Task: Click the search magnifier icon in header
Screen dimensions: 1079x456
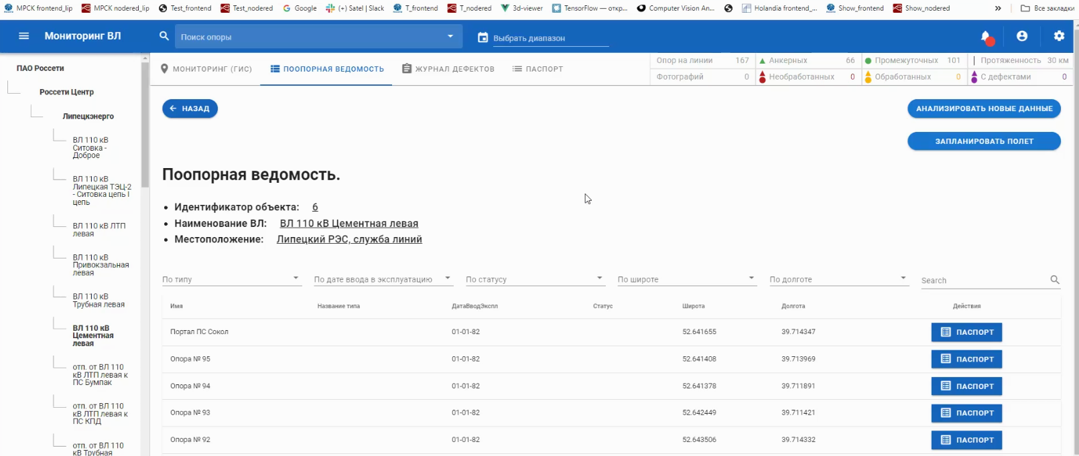Action: 164,36
